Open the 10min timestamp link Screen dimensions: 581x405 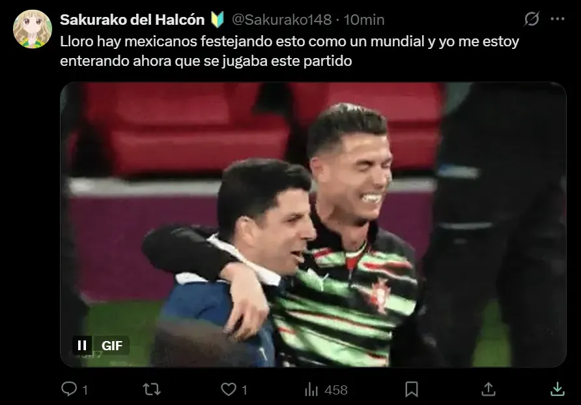[364, 20]
